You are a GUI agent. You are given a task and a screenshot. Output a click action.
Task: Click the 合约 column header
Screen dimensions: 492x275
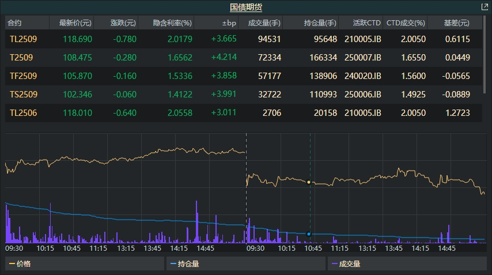click(x=15, y=23)
